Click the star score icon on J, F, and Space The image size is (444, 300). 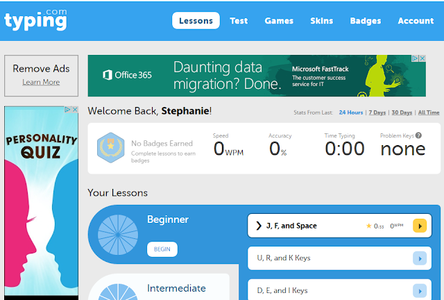coord(368,226)
